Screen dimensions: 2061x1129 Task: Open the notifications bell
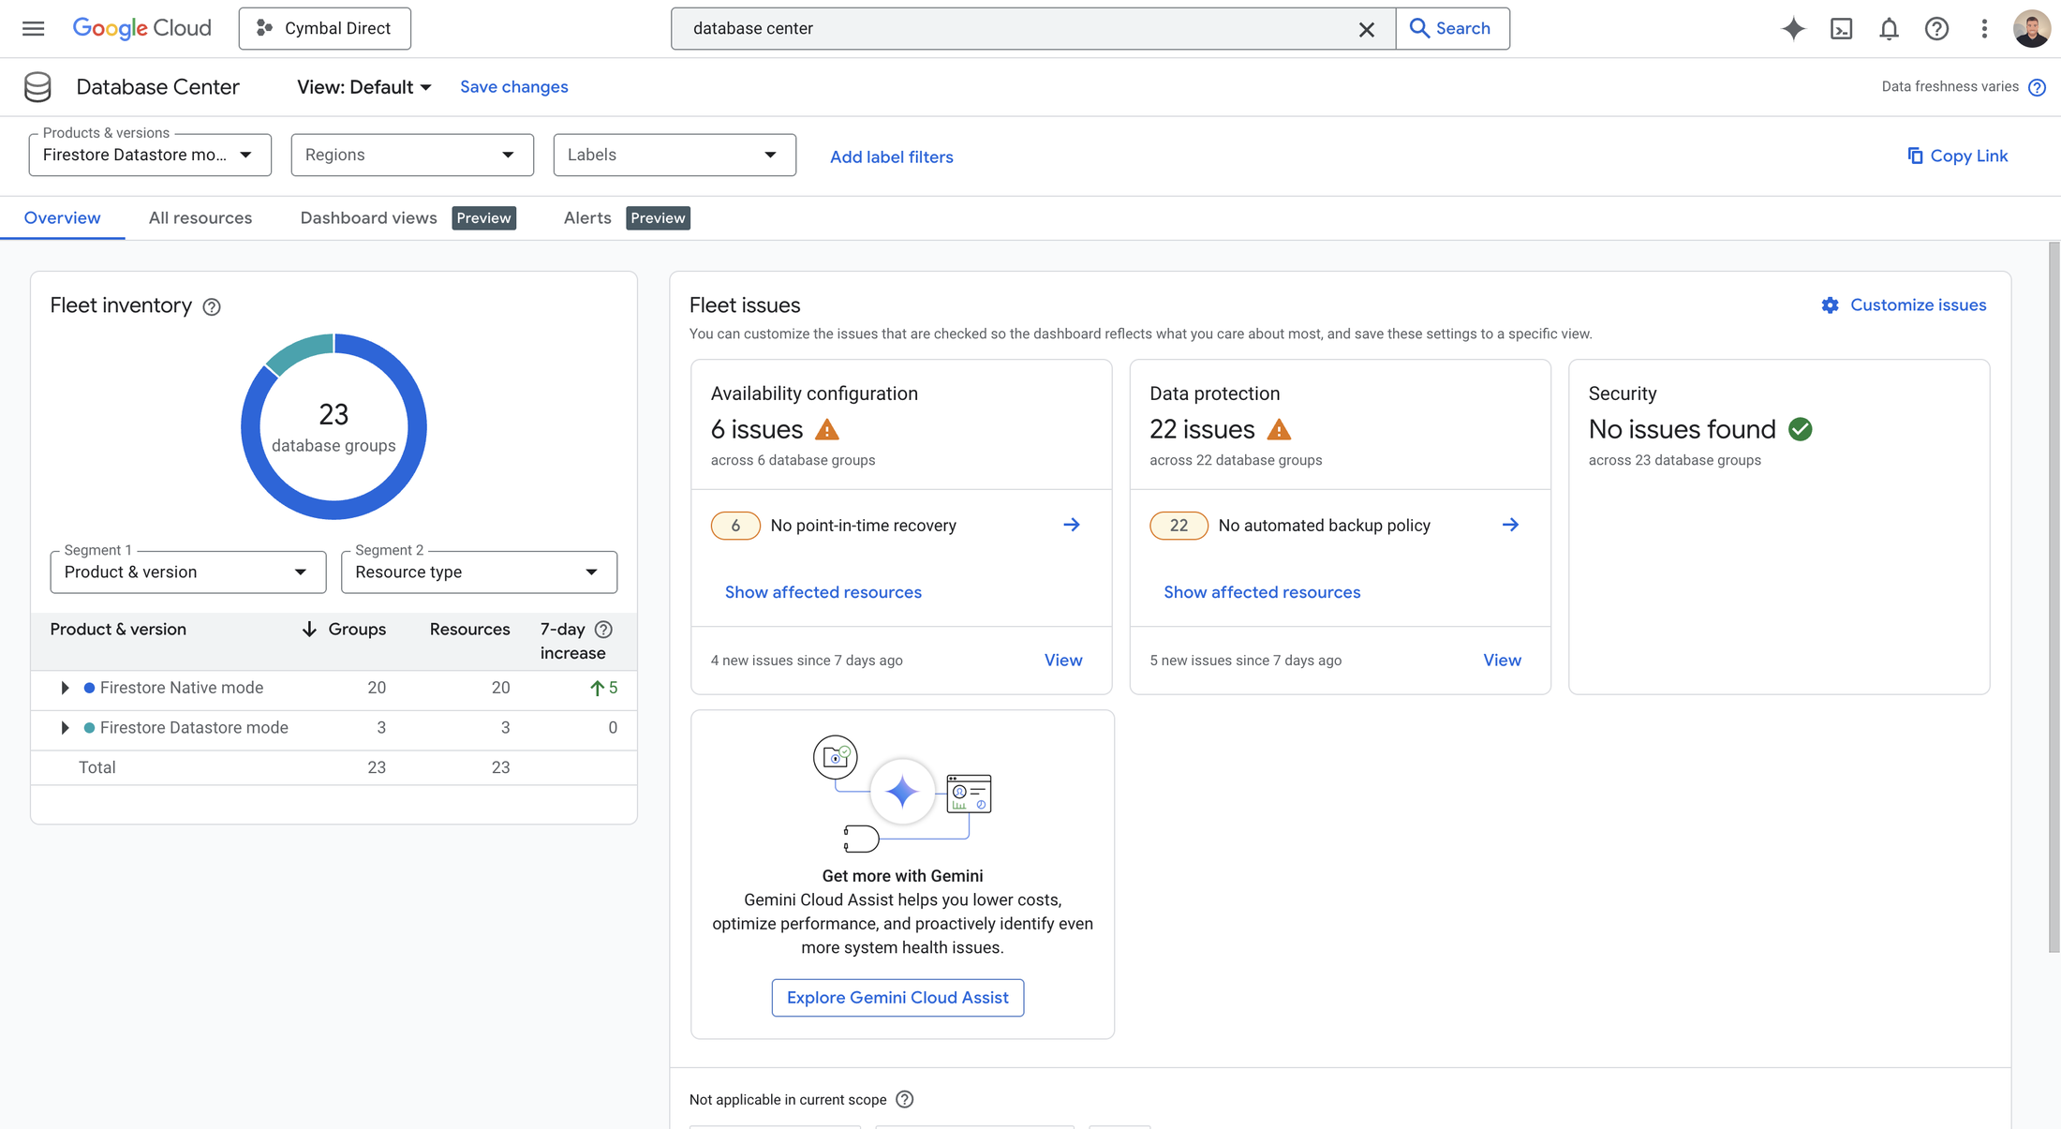(x=1889, y=28)
